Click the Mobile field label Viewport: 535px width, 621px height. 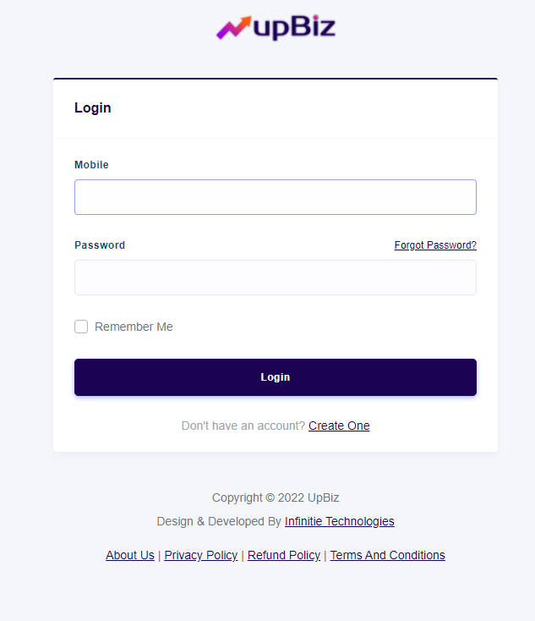(91, 165)
